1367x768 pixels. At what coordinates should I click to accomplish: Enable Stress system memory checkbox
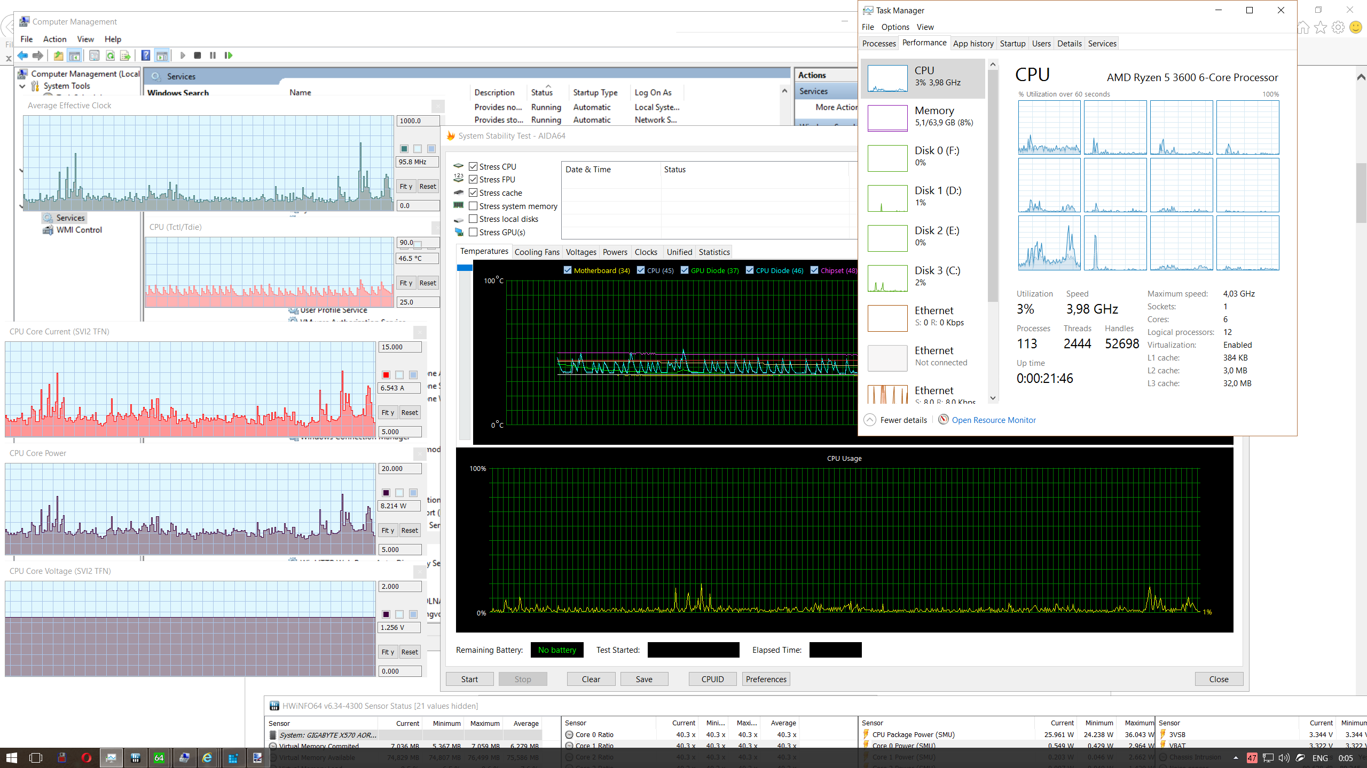[473, 206]
